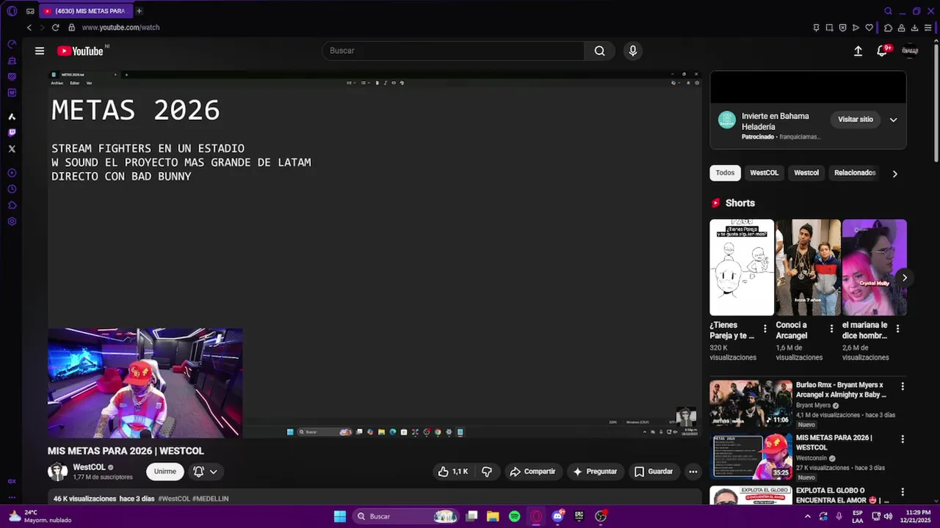Open the WestCOL channel name link
Viewport: 940px width, 528px height.
point(89,467)
